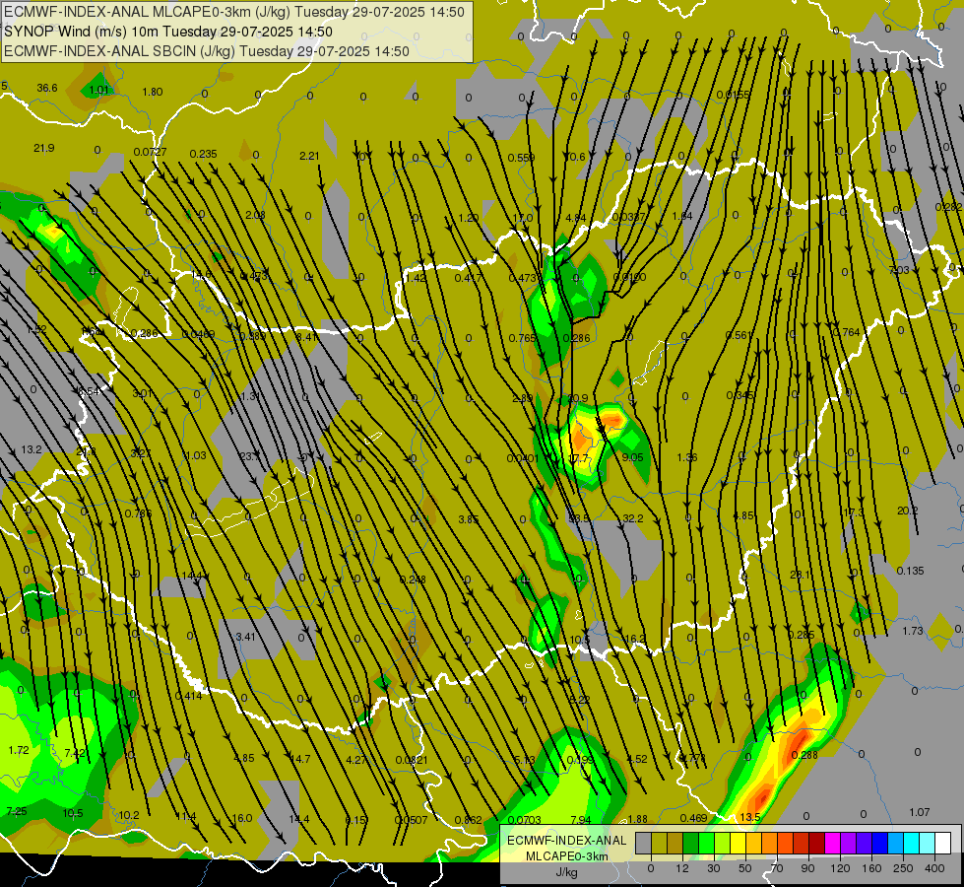
Task: Click the legend tick label '400'
Action: pos(934,868)
